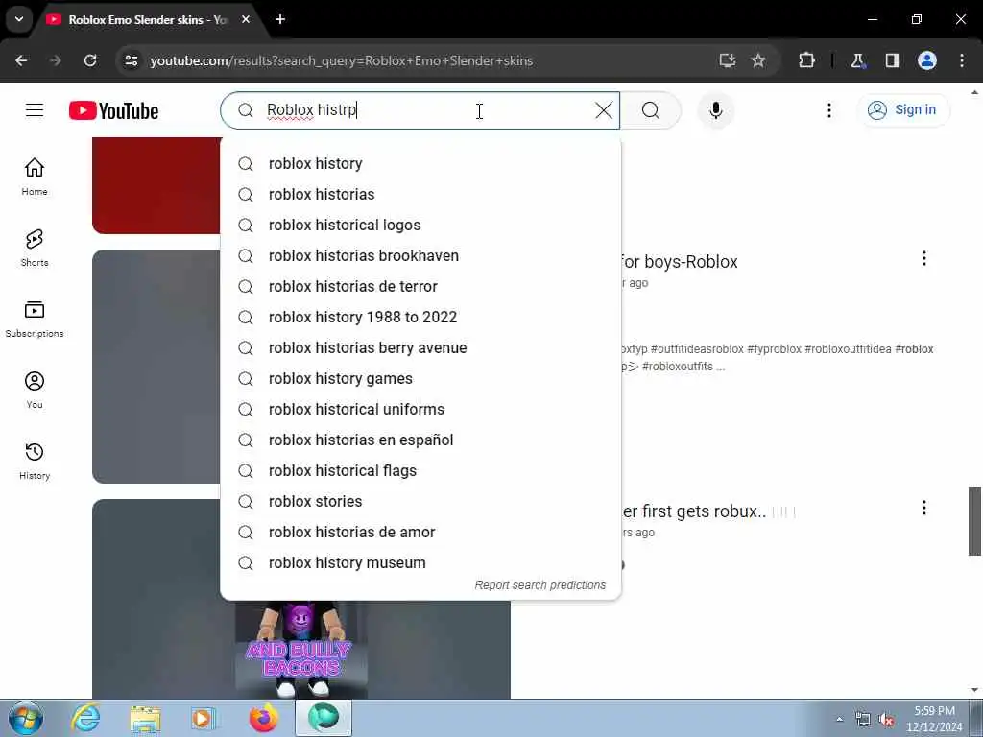Select suggestion "roblox history 1988 to 2022"
The image size is (983, 737).
(x=420, y=317)
